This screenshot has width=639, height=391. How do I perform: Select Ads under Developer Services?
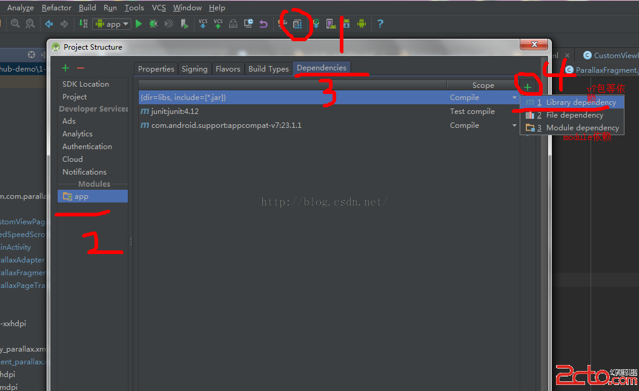(69, 121)
